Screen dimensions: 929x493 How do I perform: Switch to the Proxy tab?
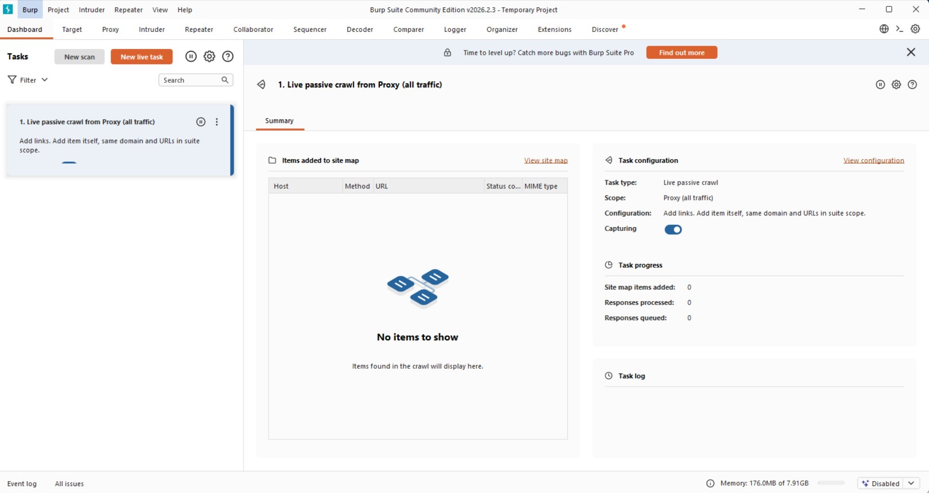coord(110,29)
